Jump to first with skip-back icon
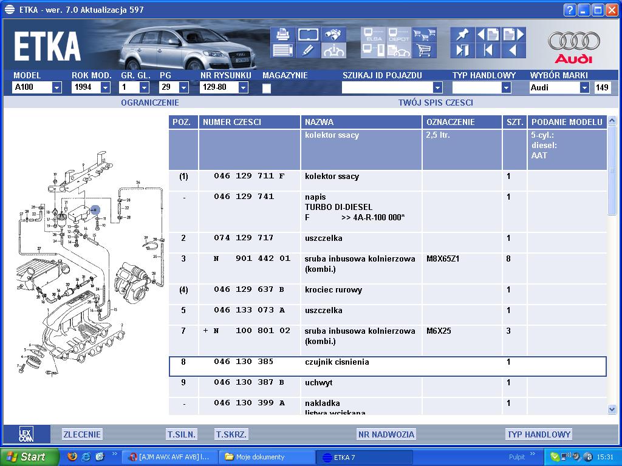Screen dimensions: 622x466 488,50
